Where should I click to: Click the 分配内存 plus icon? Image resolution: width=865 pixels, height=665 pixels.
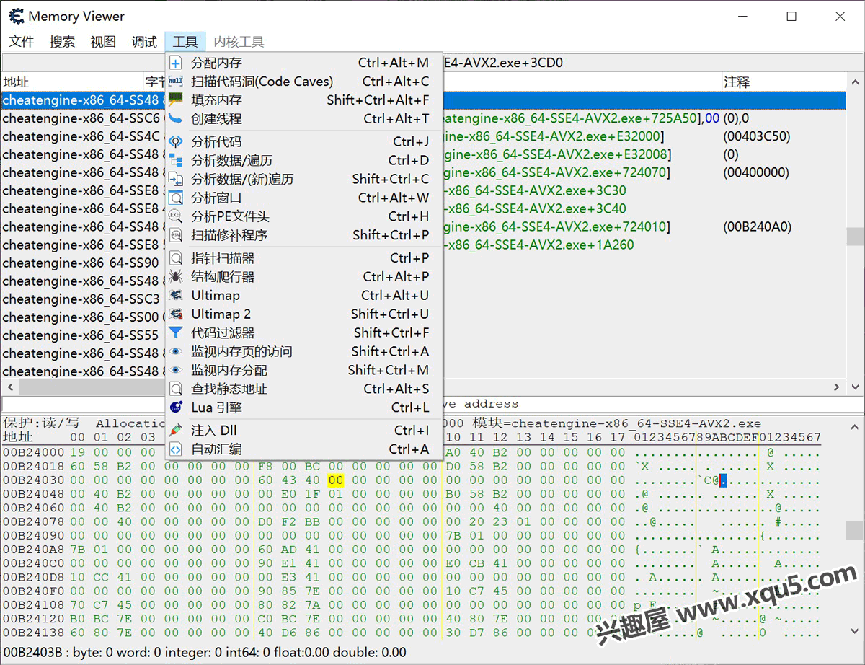click(176, 63)
